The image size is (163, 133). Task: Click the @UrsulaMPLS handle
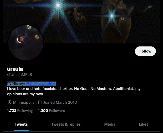click(19, 75)
